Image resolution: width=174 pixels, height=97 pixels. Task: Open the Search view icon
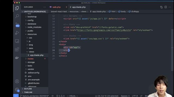click(17, 16)
